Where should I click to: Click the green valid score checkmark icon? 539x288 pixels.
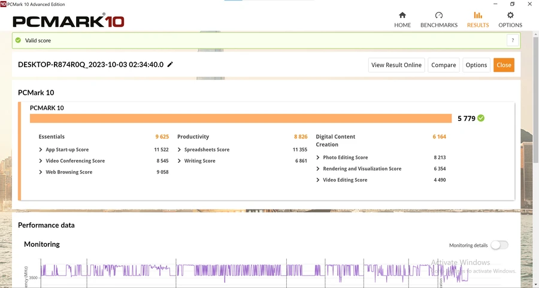pos(18,40)
